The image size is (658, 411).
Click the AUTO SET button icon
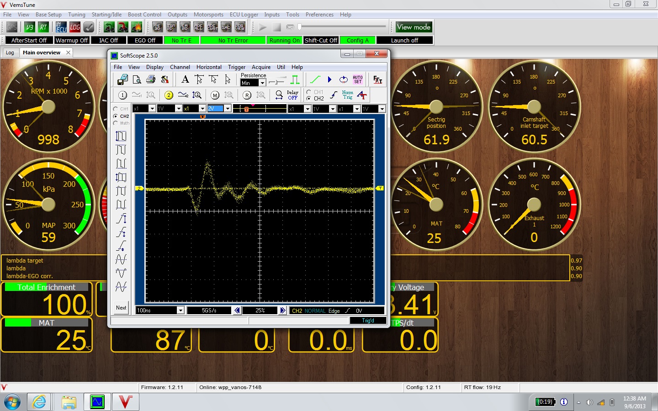point(358,79)
